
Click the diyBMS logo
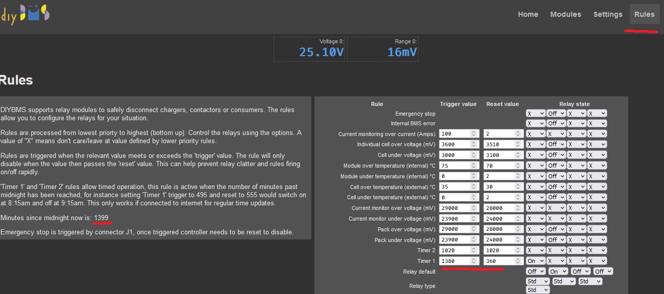coord(24,14)
